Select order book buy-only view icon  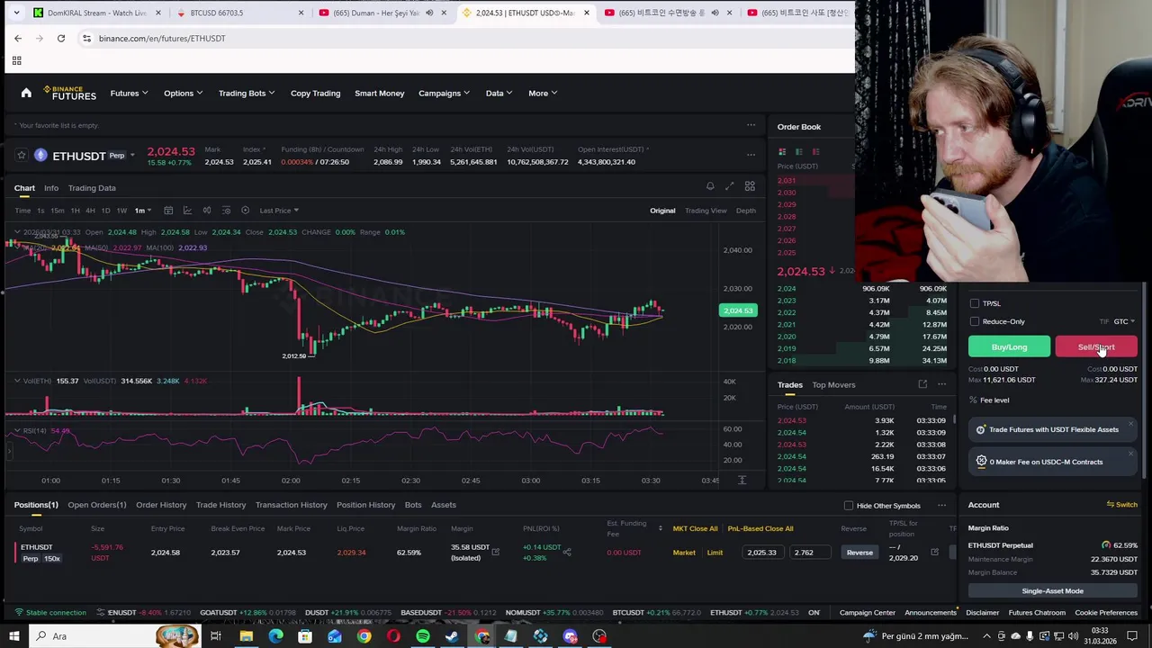[798, 152]
